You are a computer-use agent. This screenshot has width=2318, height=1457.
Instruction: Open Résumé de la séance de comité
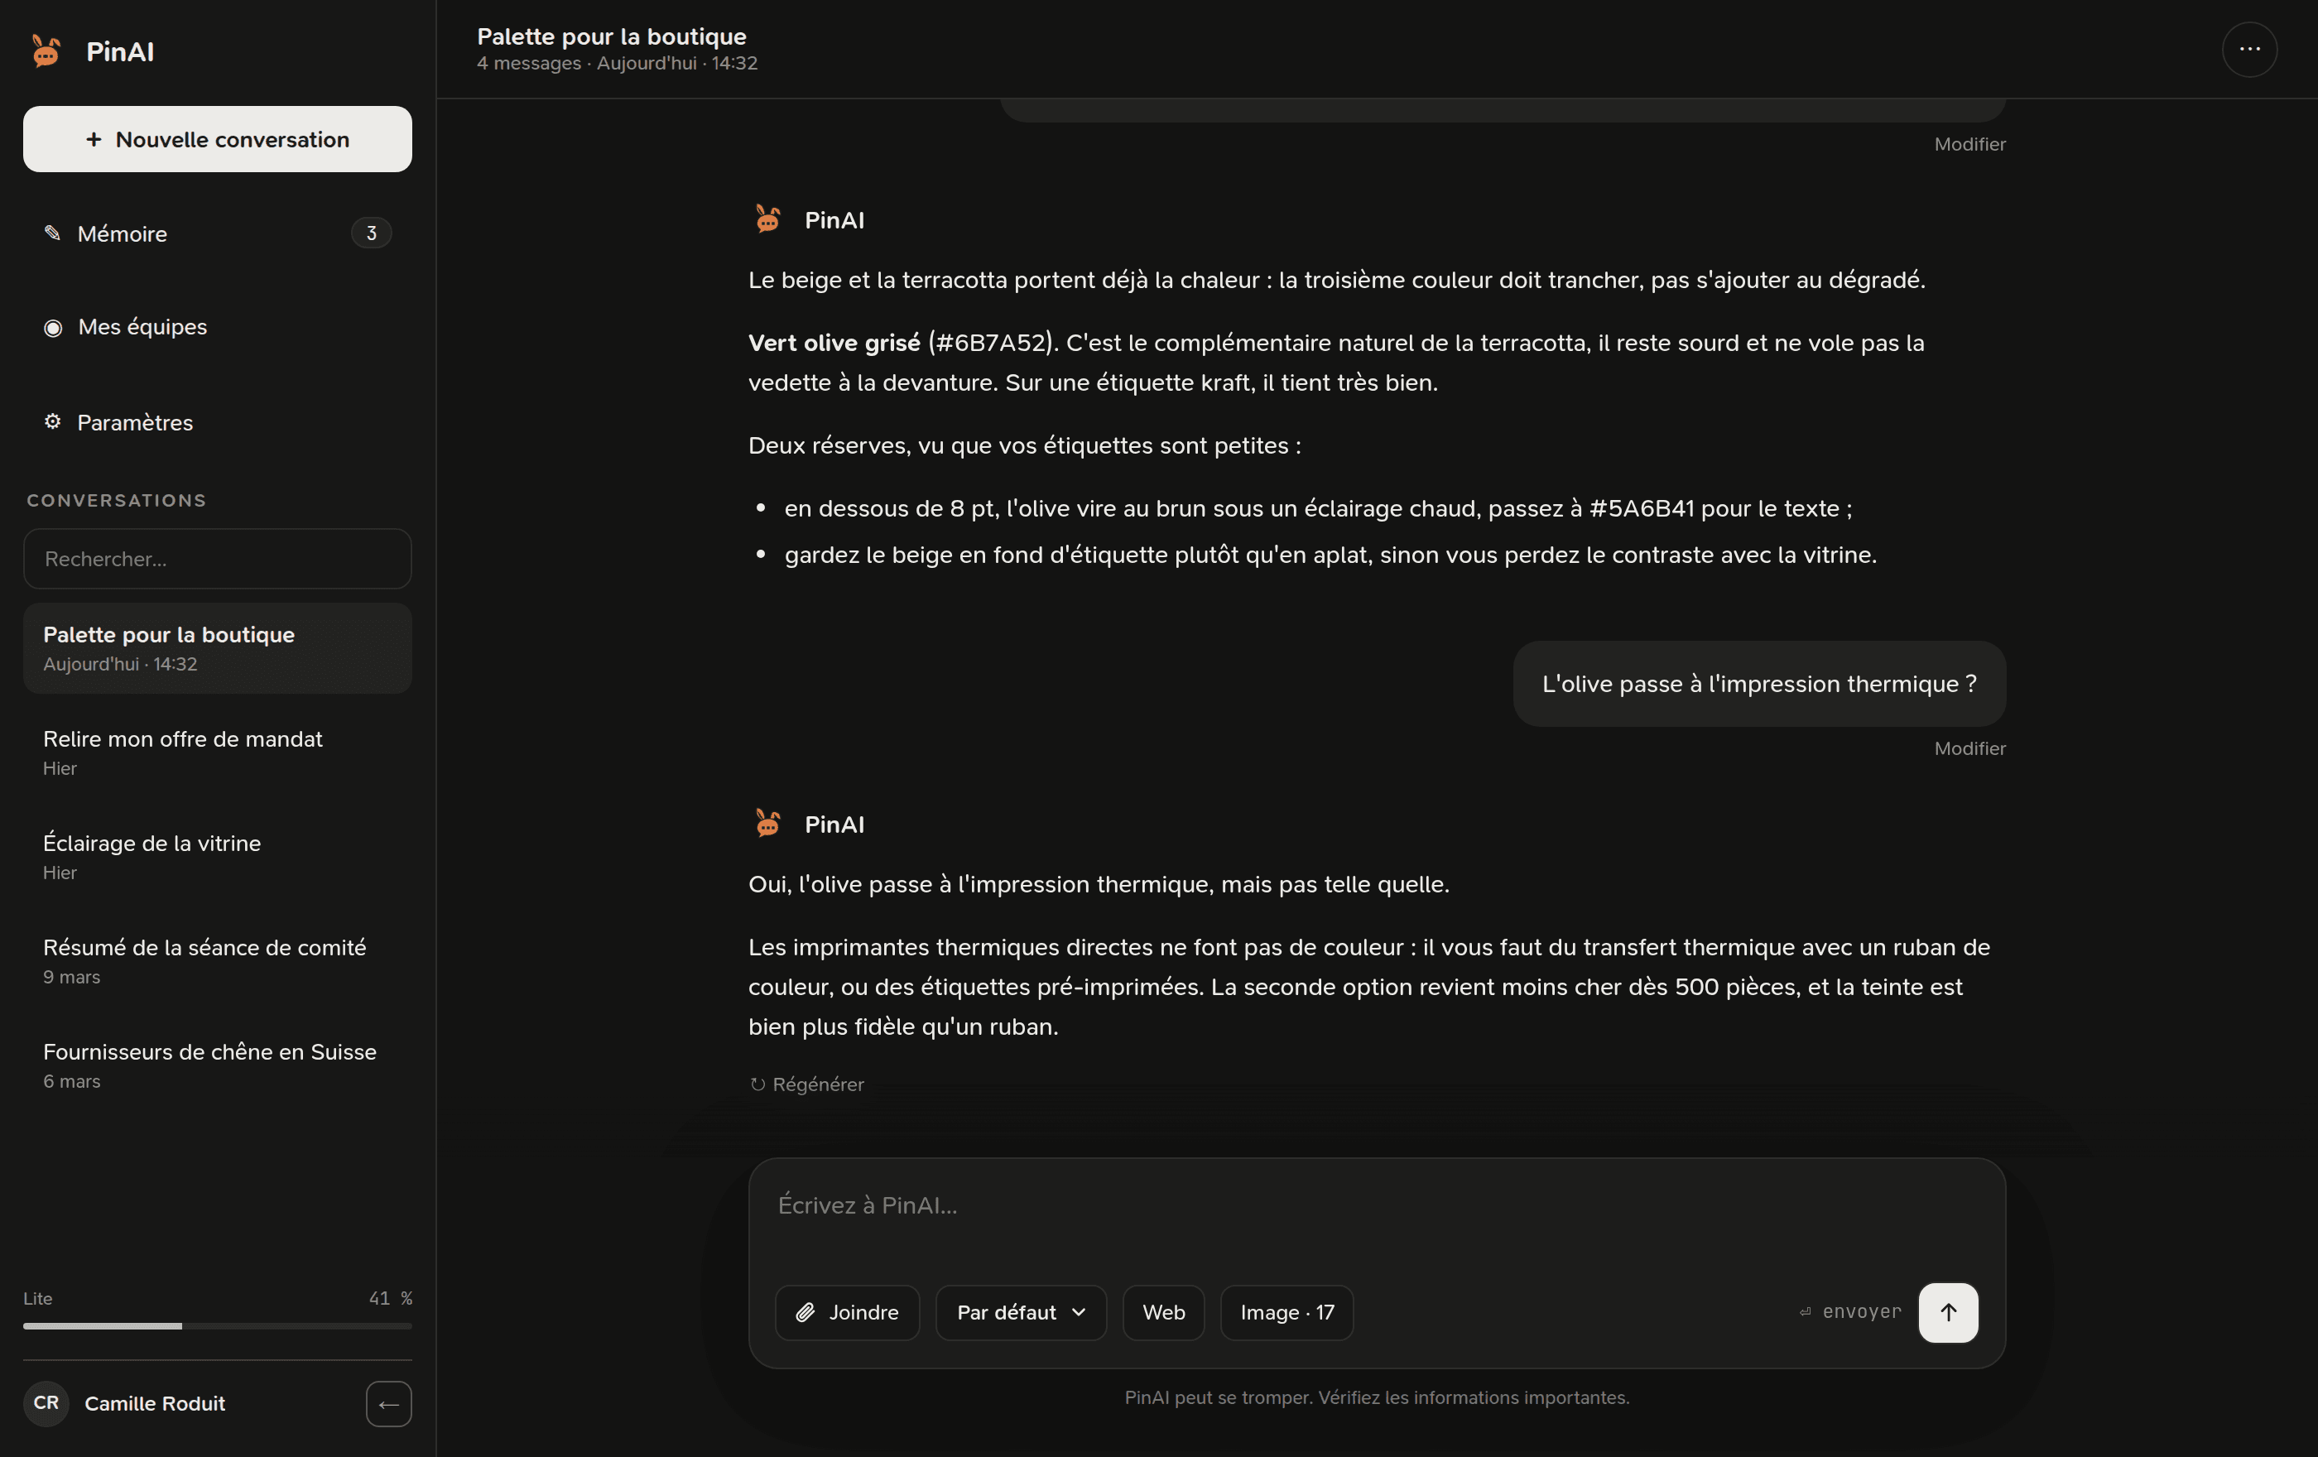[x=218, y=960]
